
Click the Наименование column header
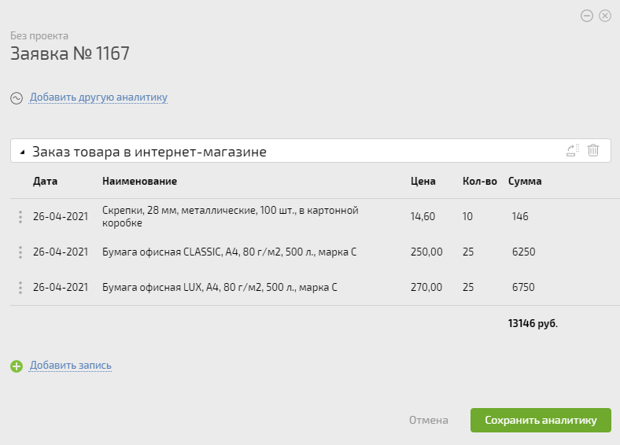point(139,181)
